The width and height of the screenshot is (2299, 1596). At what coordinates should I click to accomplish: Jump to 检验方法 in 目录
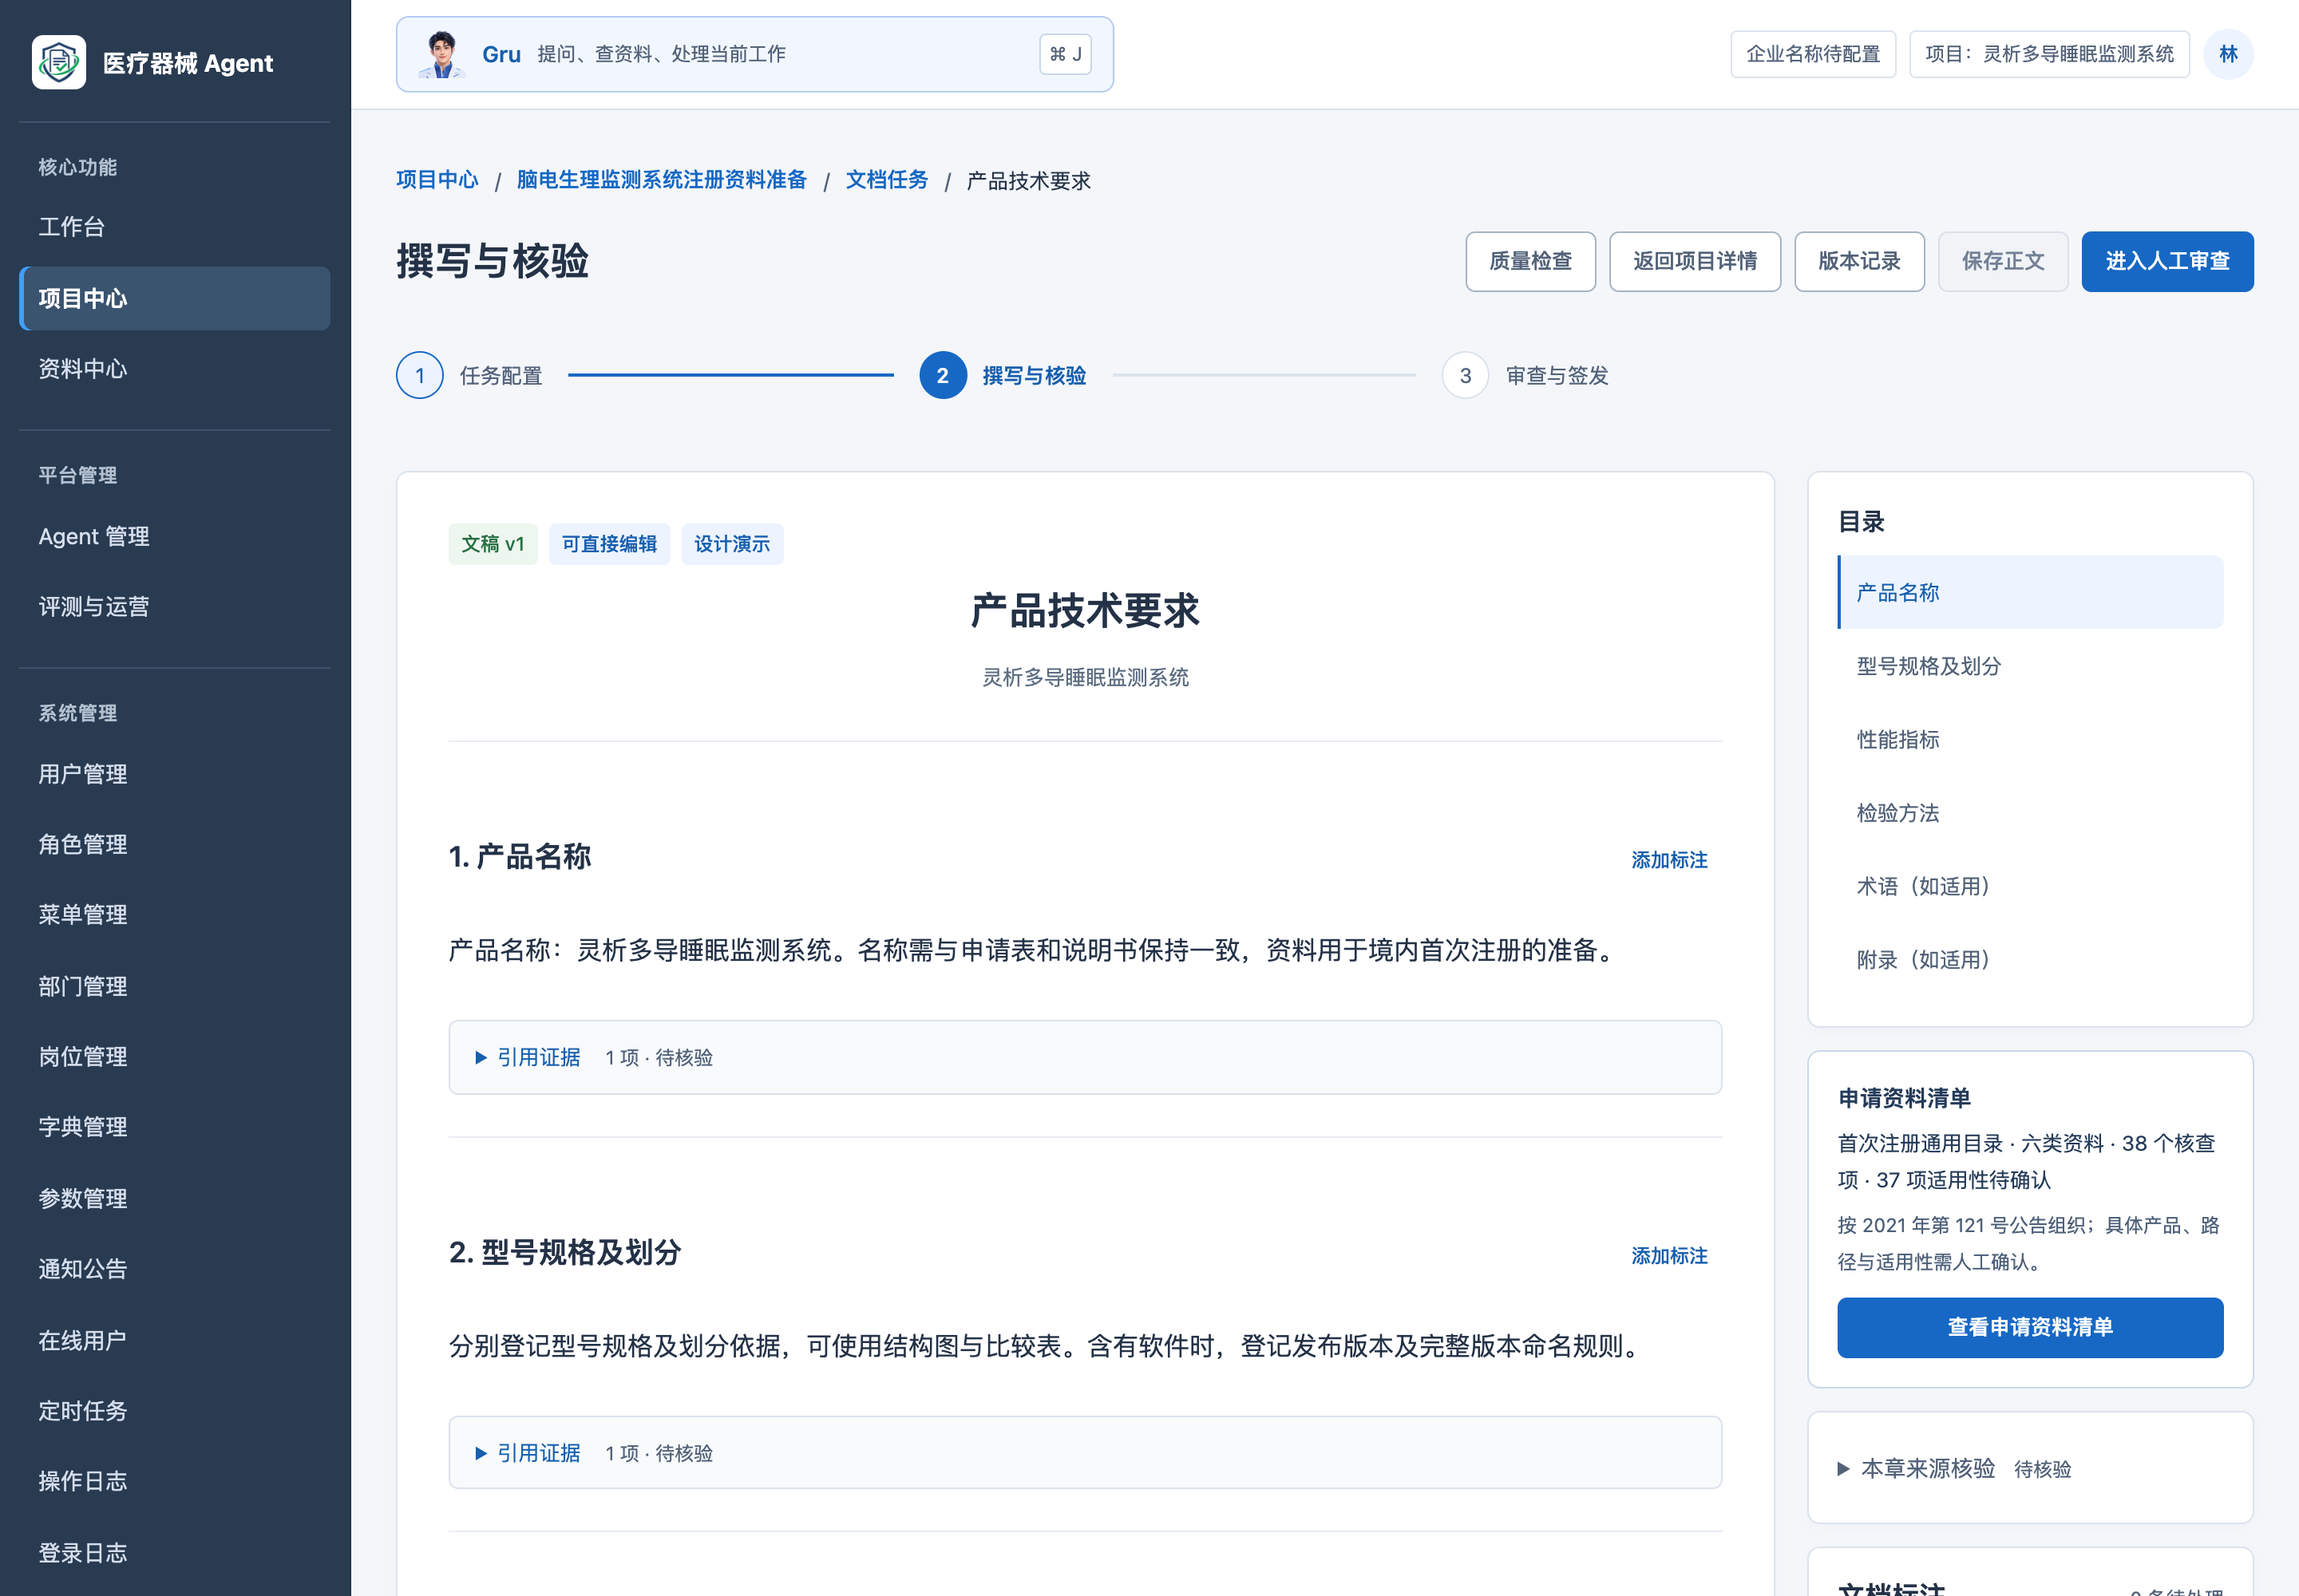coord(2030,813)
